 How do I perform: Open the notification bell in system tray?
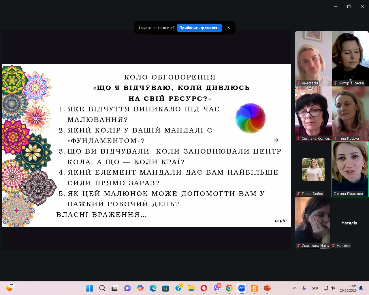361,288
